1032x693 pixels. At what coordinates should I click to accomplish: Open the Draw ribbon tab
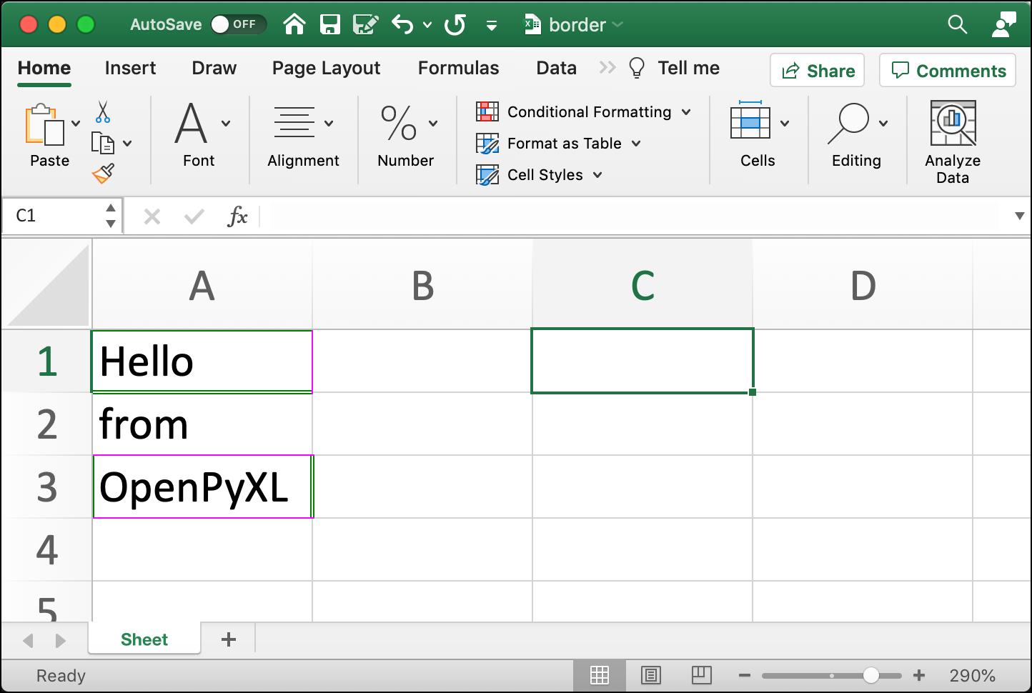tap(214, 68)
